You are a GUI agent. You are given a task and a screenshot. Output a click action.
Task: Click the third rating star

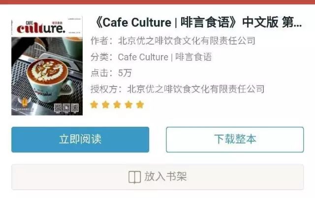click(x=117, y=105)
